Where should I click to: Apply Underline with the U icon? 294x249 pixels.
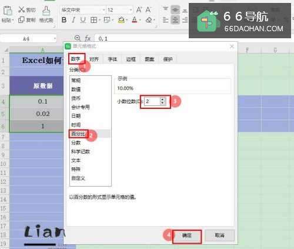(83, 20)
